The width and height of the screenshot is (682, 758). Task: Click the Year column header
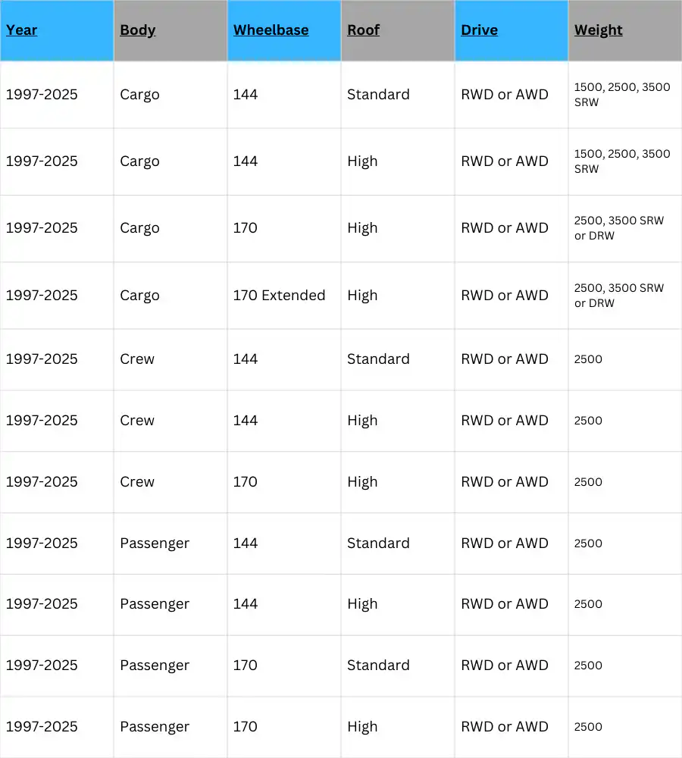22,30
